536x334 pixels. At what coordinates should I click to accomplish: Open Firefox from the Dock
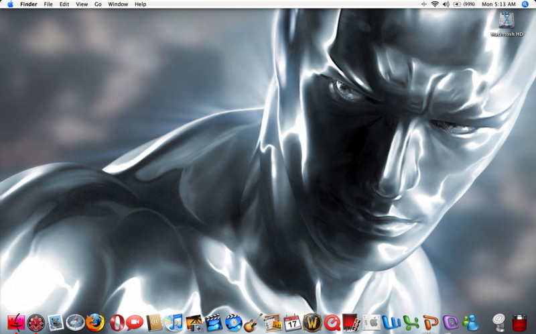point(94,323)
